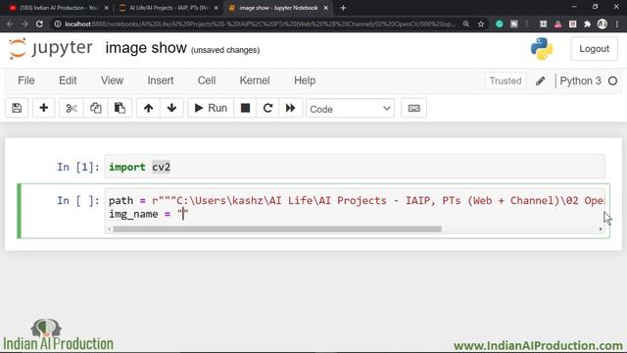Select the In [1] cell prompt
This screenshot has width=627, height=353.
78,167
